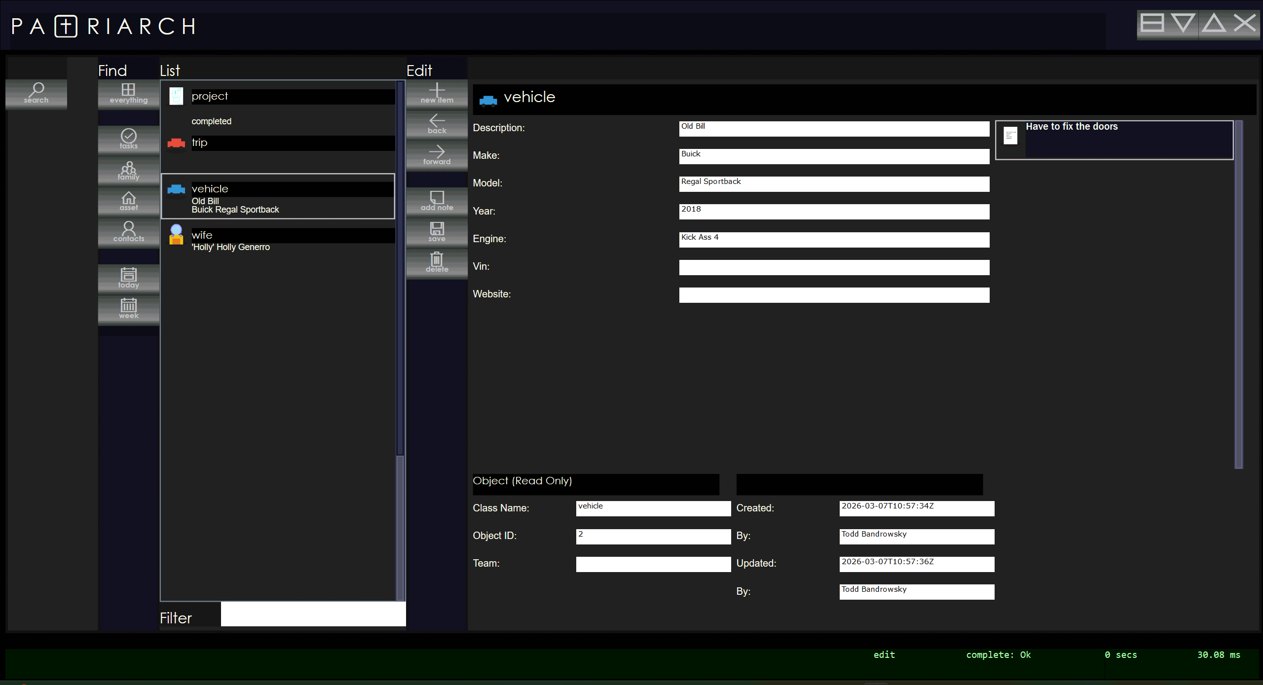Save the vehicle record

437,232
